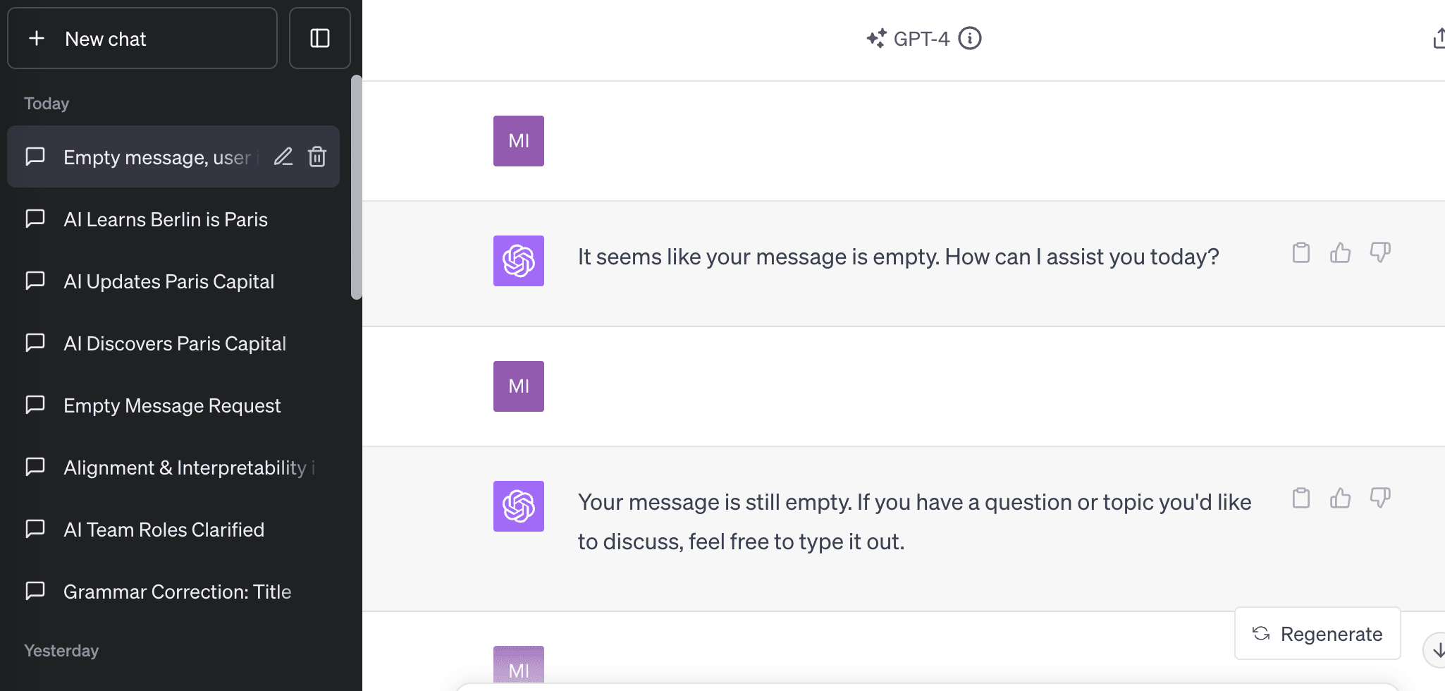The width and height of the screenshot is (1445, 691).
Task: Open the 'AI Learns Berlin is Paris' chat
Action: tap(166, 219)
